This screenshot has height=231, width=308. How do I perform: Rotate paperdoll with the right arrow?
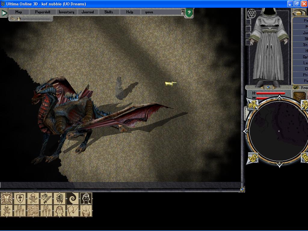[x=274, y=87]
